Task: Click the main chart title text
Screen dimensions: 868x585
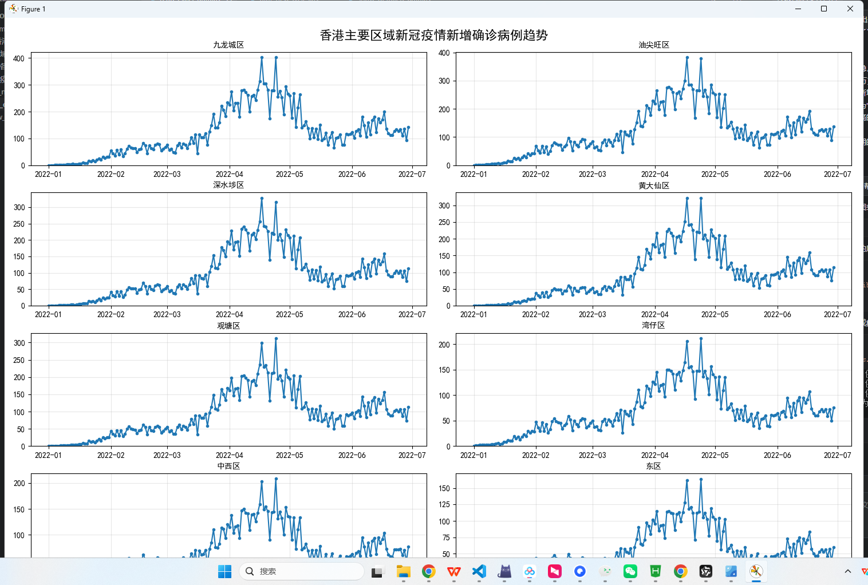Action: point(433,35)
